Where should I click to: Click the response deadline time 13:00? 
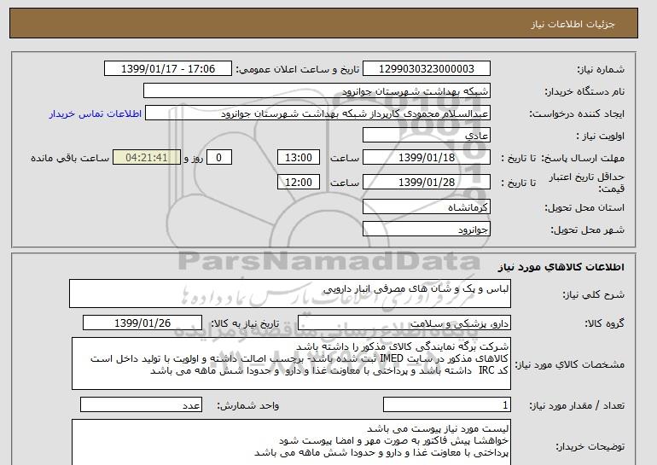pos(299,158)
